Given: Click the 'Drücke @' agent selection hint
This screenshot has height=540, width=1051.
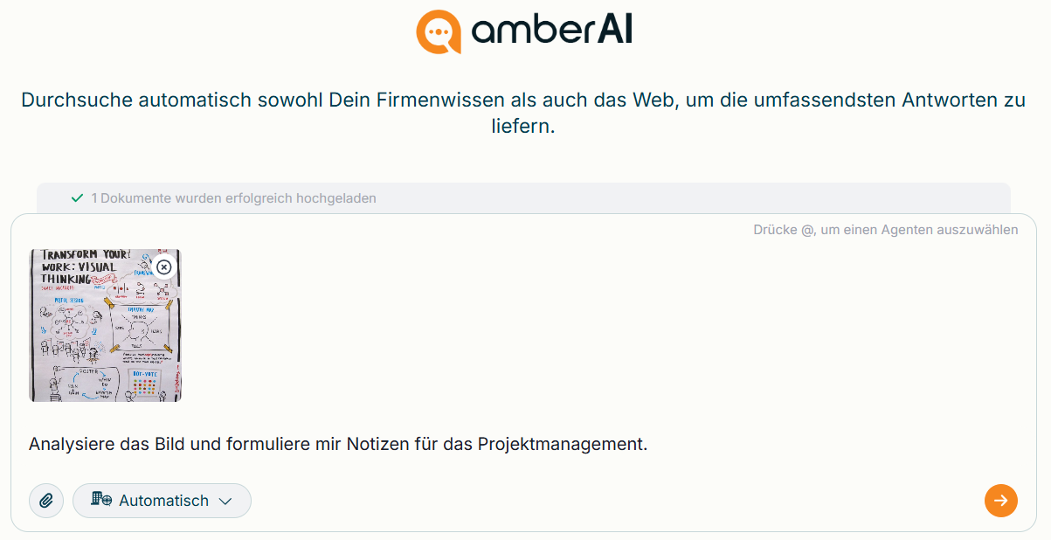Looking at the screenshot, I should click(x=885, y=230).
